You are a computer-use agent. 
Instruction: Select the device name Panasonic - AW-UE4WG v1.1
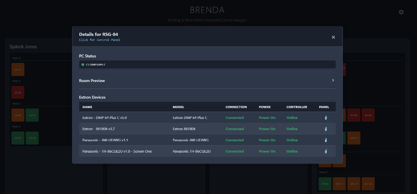[105, 140]
